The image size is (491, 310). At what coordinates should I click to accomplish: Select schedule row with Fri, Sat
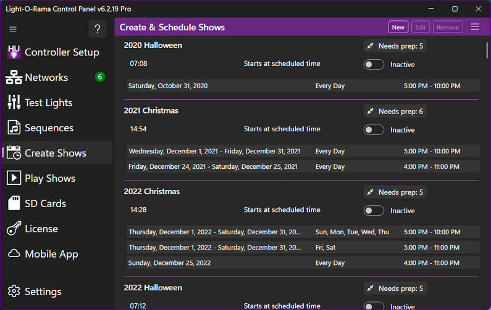click(x=303, y=247)
